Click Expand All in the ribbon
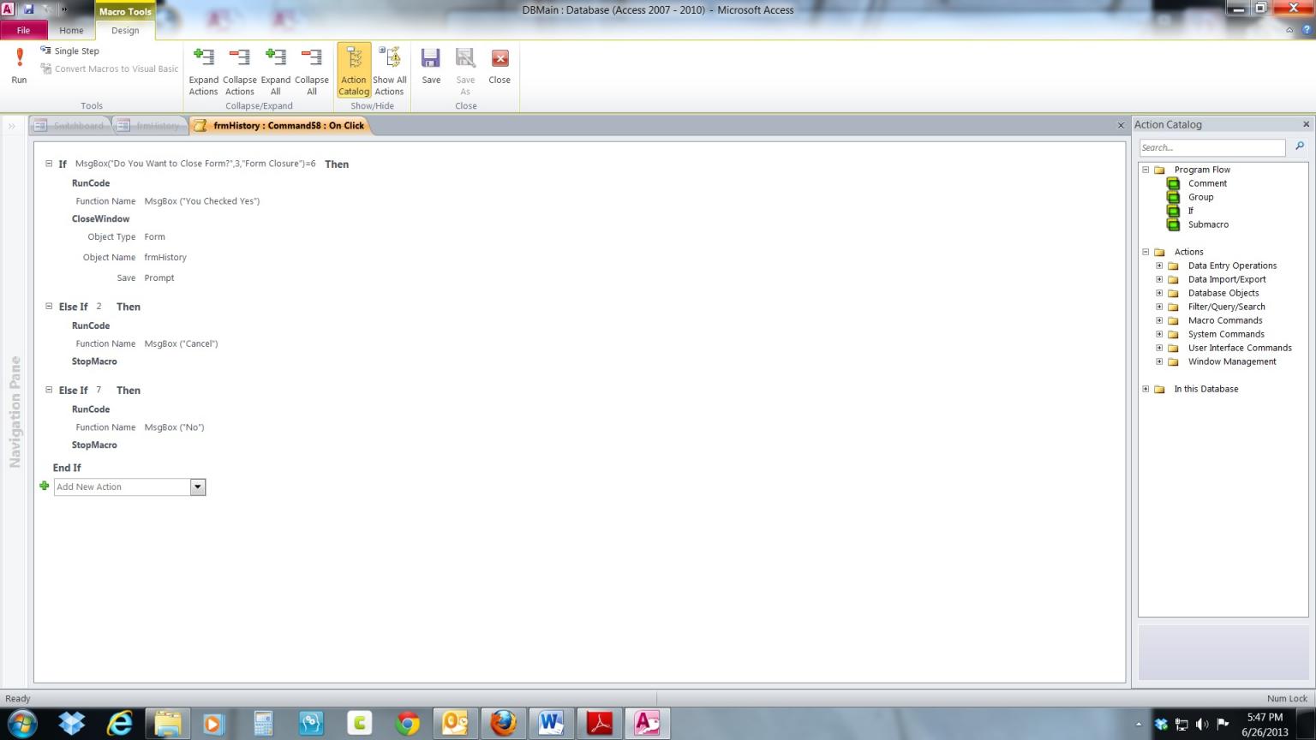This screenshot has width=1316, height=740. tap(276, 71)
